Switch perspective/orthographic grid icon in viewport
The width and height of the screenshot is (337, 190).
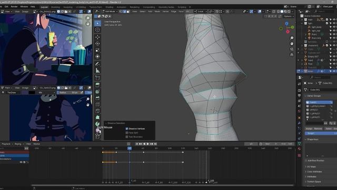point(292,55)
